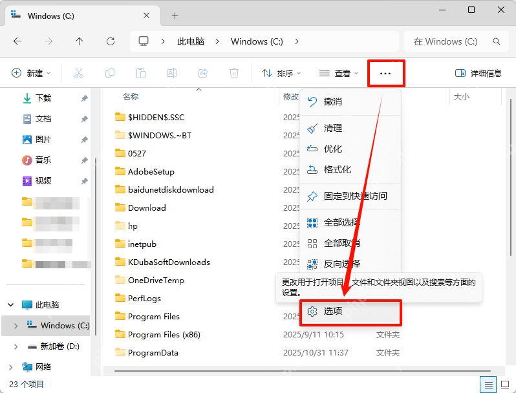The width and height of the screenshot is (516, 393).
Task: Choose 固定到快速访问 from the menu
Action: pyautogui.click(x=350, y=196)
